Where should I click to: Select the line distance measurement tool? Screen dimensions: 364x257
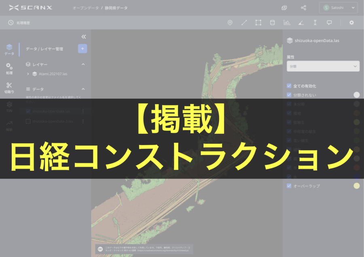[244, 23]
